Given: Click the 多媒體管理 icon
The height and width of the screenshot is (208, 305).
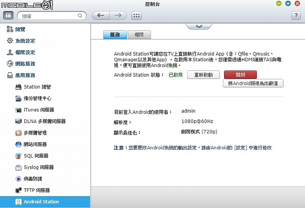Looking at the screenshot, I should coord(18,133).
